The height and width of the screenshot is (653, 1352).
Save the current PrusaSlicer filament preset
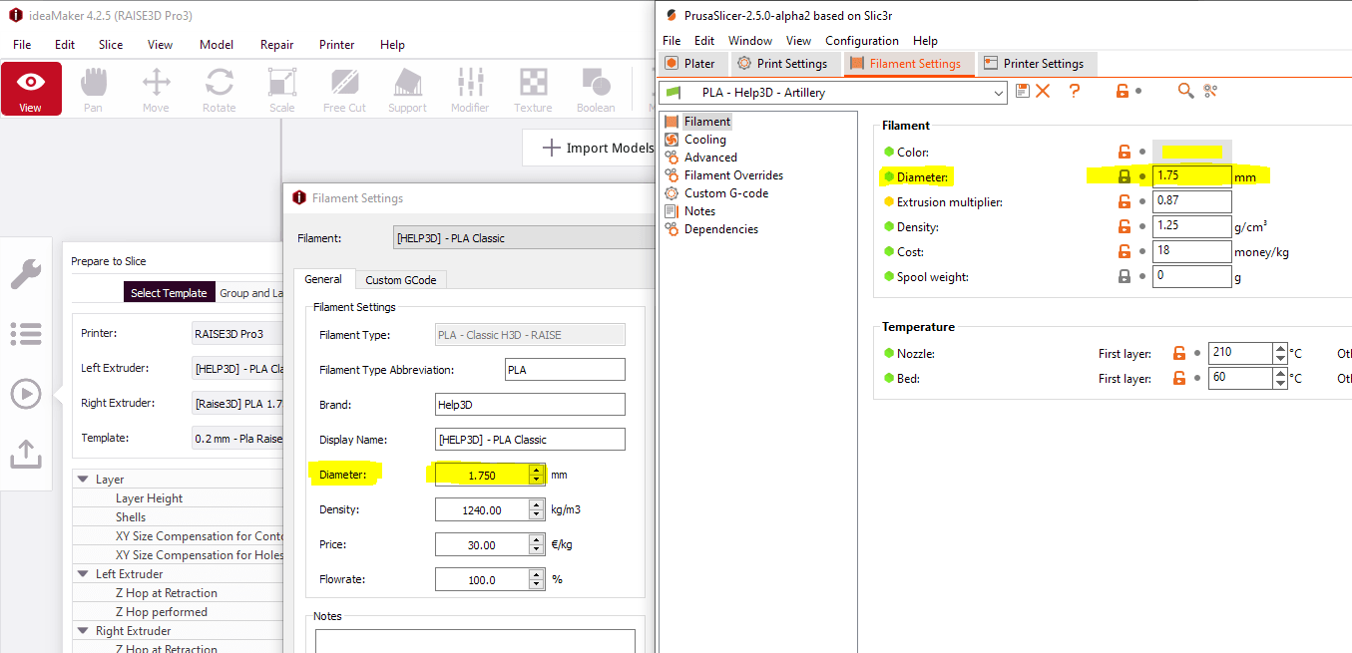1023,91
